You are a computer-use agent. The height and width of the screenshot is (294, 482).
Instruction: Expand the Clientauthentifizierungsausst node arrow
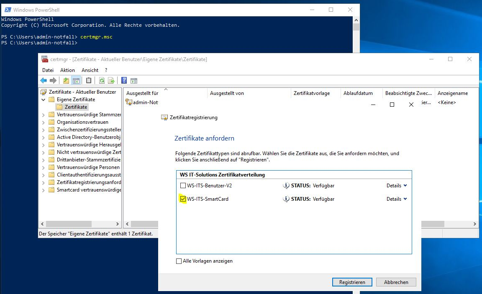click(x=44, y=175)
